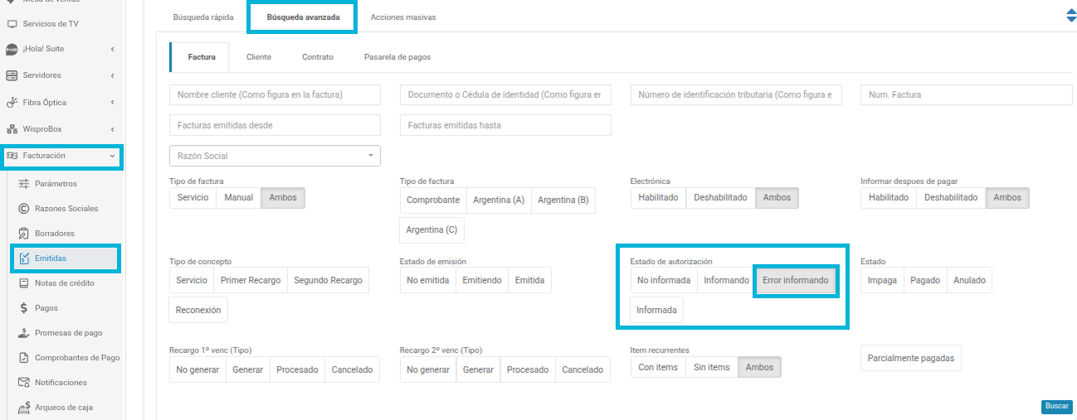
Task: Click the Comprobantes de Pago file icon
Action: (24, 358)
